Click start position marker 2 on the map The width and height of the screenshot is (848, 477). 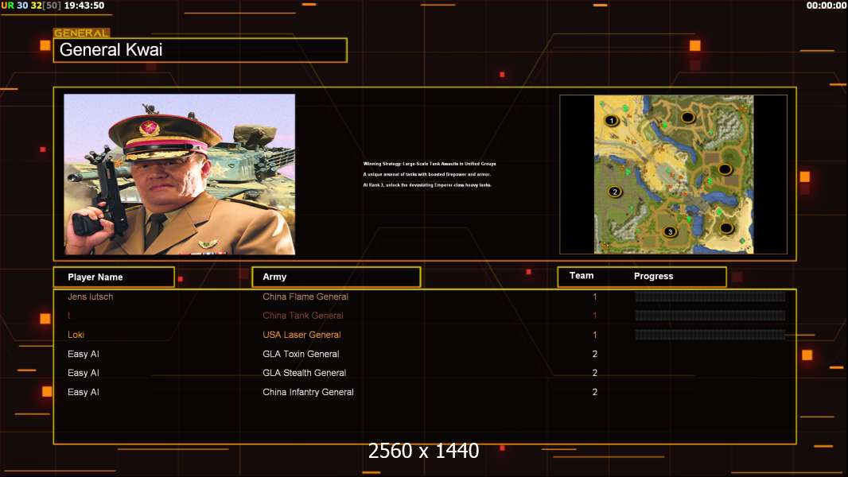[614, 192]
